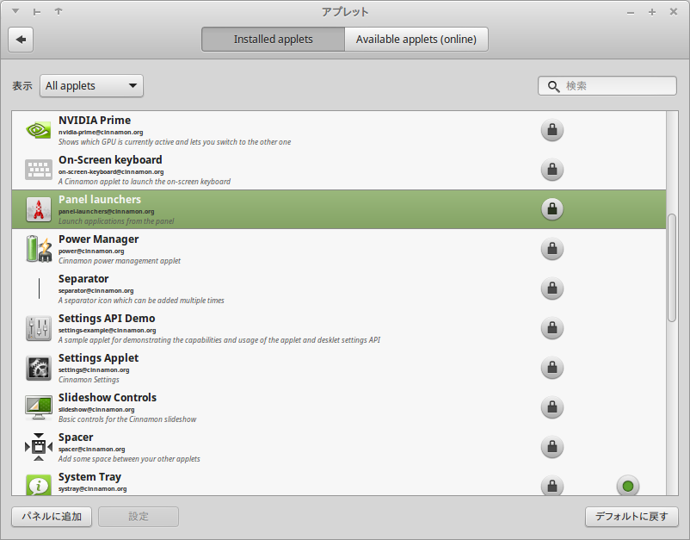
Task: Click 'Launch applications from the panel' description
Action: (x=116, y=221)
